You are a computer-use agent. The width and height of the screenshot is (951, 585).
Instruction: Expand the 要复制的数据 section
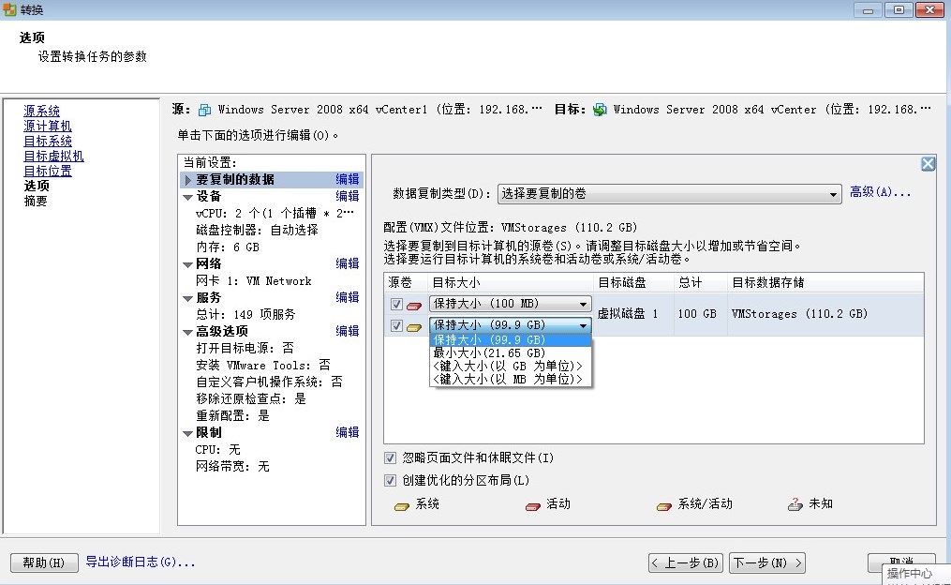pos(188,180)
